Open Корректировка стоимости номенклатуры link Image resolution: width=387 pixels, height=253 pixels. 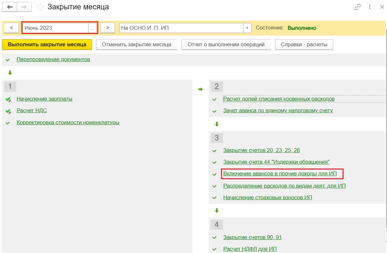click(x=68, y=122)
